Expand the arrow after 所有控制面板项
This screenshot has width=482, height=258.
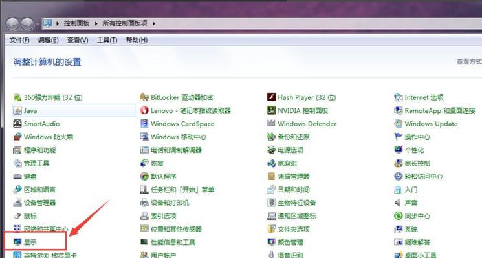click(154, 23)
